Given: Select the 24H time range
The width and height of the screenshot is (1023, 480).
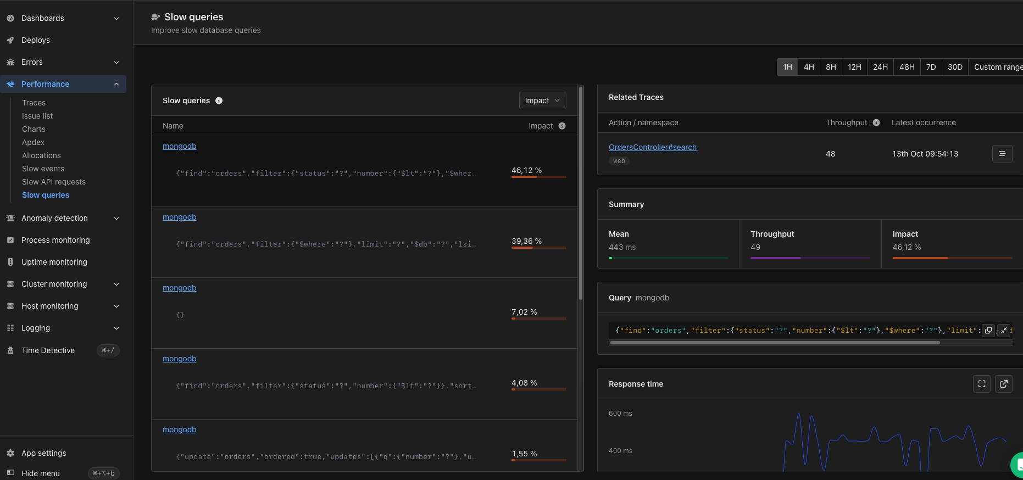Looking at the screenshot, I should (880, 67).
